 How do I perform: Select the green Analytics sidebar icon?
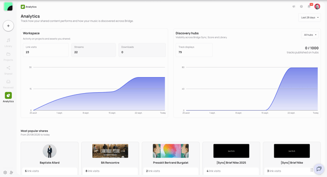(x=8, y=96)
